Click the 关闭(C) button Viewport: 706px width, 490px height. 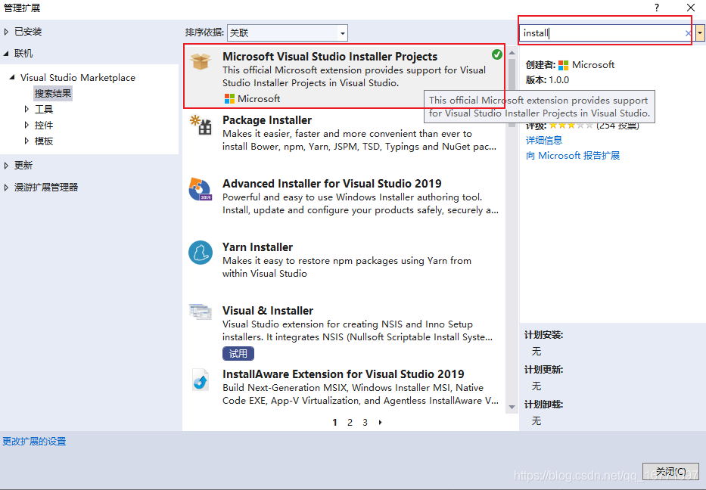pyautogui.click(x=670, y=472)
